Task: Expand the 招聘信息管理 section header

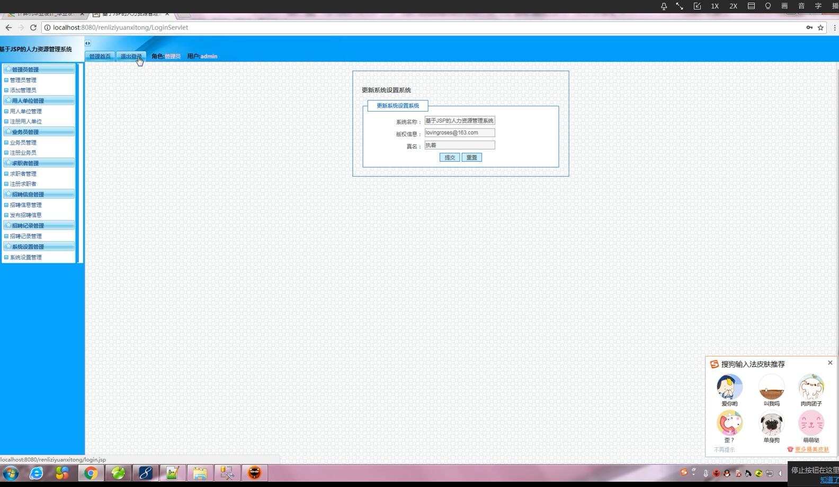Action: [39, 194]
